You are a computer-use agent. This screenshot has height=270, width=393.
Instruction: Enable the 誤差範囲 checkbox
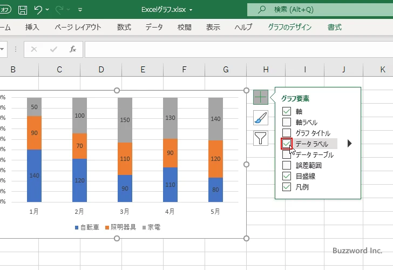click(287, 165)
